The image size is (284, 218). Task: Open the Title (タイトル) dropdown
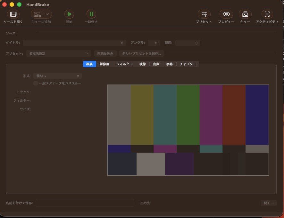pyautogui.click(x=74, y=43)
